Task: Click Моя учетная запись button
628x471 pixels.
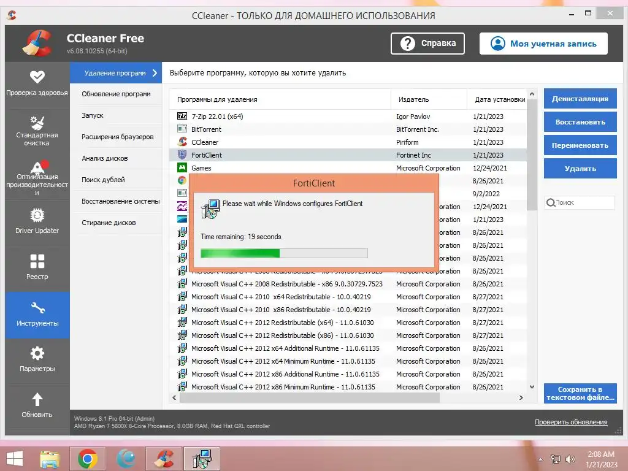Action: click(x=543, y=44)
